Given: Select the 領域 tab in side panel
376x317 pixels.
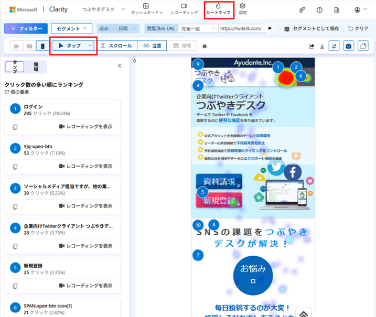Looking at the screenshot, I should pos(36,67).
